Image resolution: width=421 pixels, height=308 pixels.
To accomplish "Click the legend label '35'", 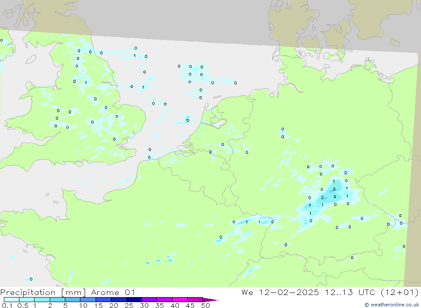I will pyautogui.click(x=160, y=305).
